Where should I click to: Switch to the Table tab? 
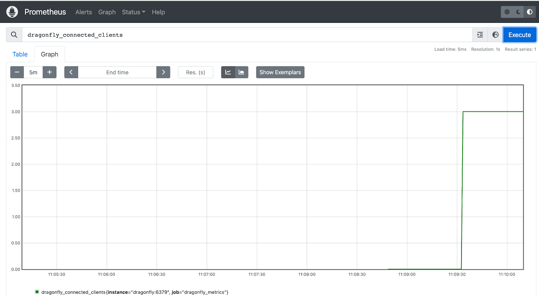point(20,54)
